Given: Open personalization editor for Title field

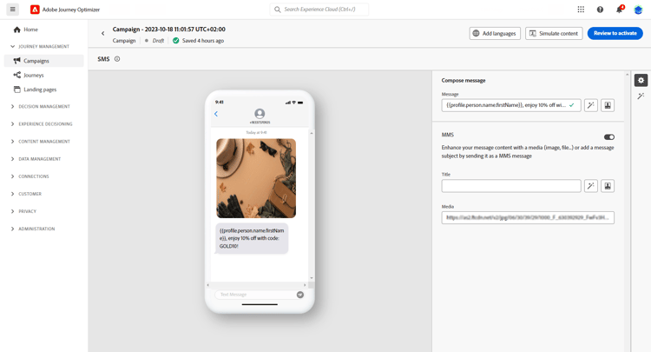Looking at the screenshot, I should (591, 186).
